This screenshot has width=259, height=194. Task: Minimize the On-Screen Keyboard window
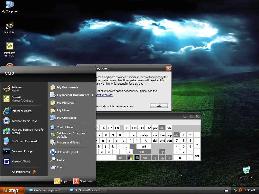click(185, 116)
